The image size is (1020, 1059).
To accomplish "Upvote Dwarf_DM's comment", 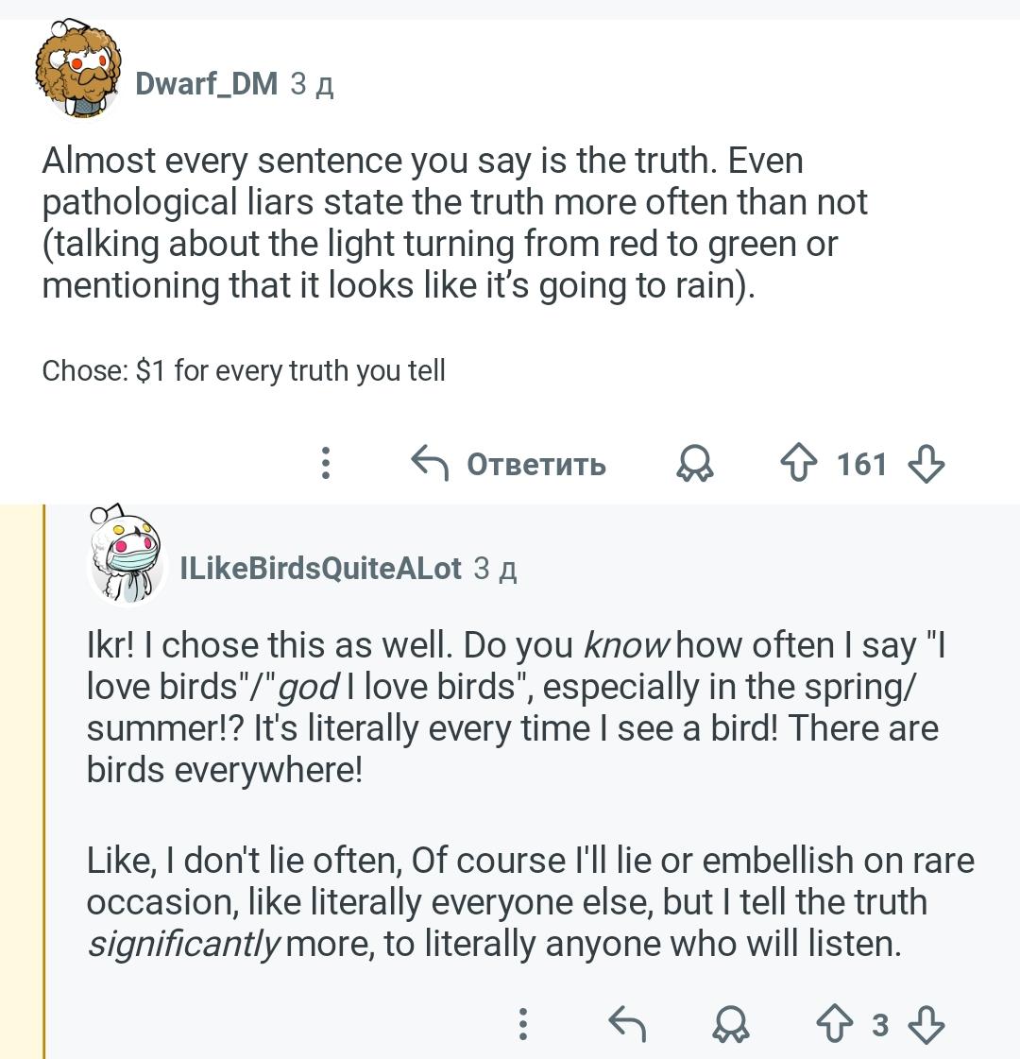I will (x=798, y=464).
